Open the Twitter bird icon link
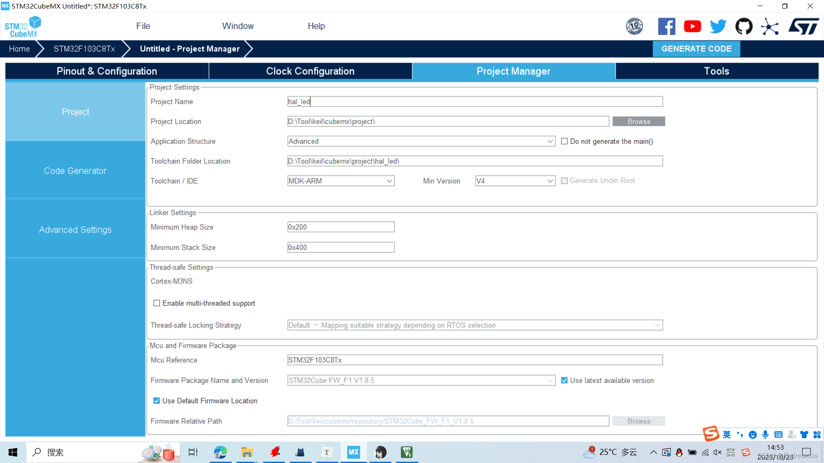 [x=718, y=27]
